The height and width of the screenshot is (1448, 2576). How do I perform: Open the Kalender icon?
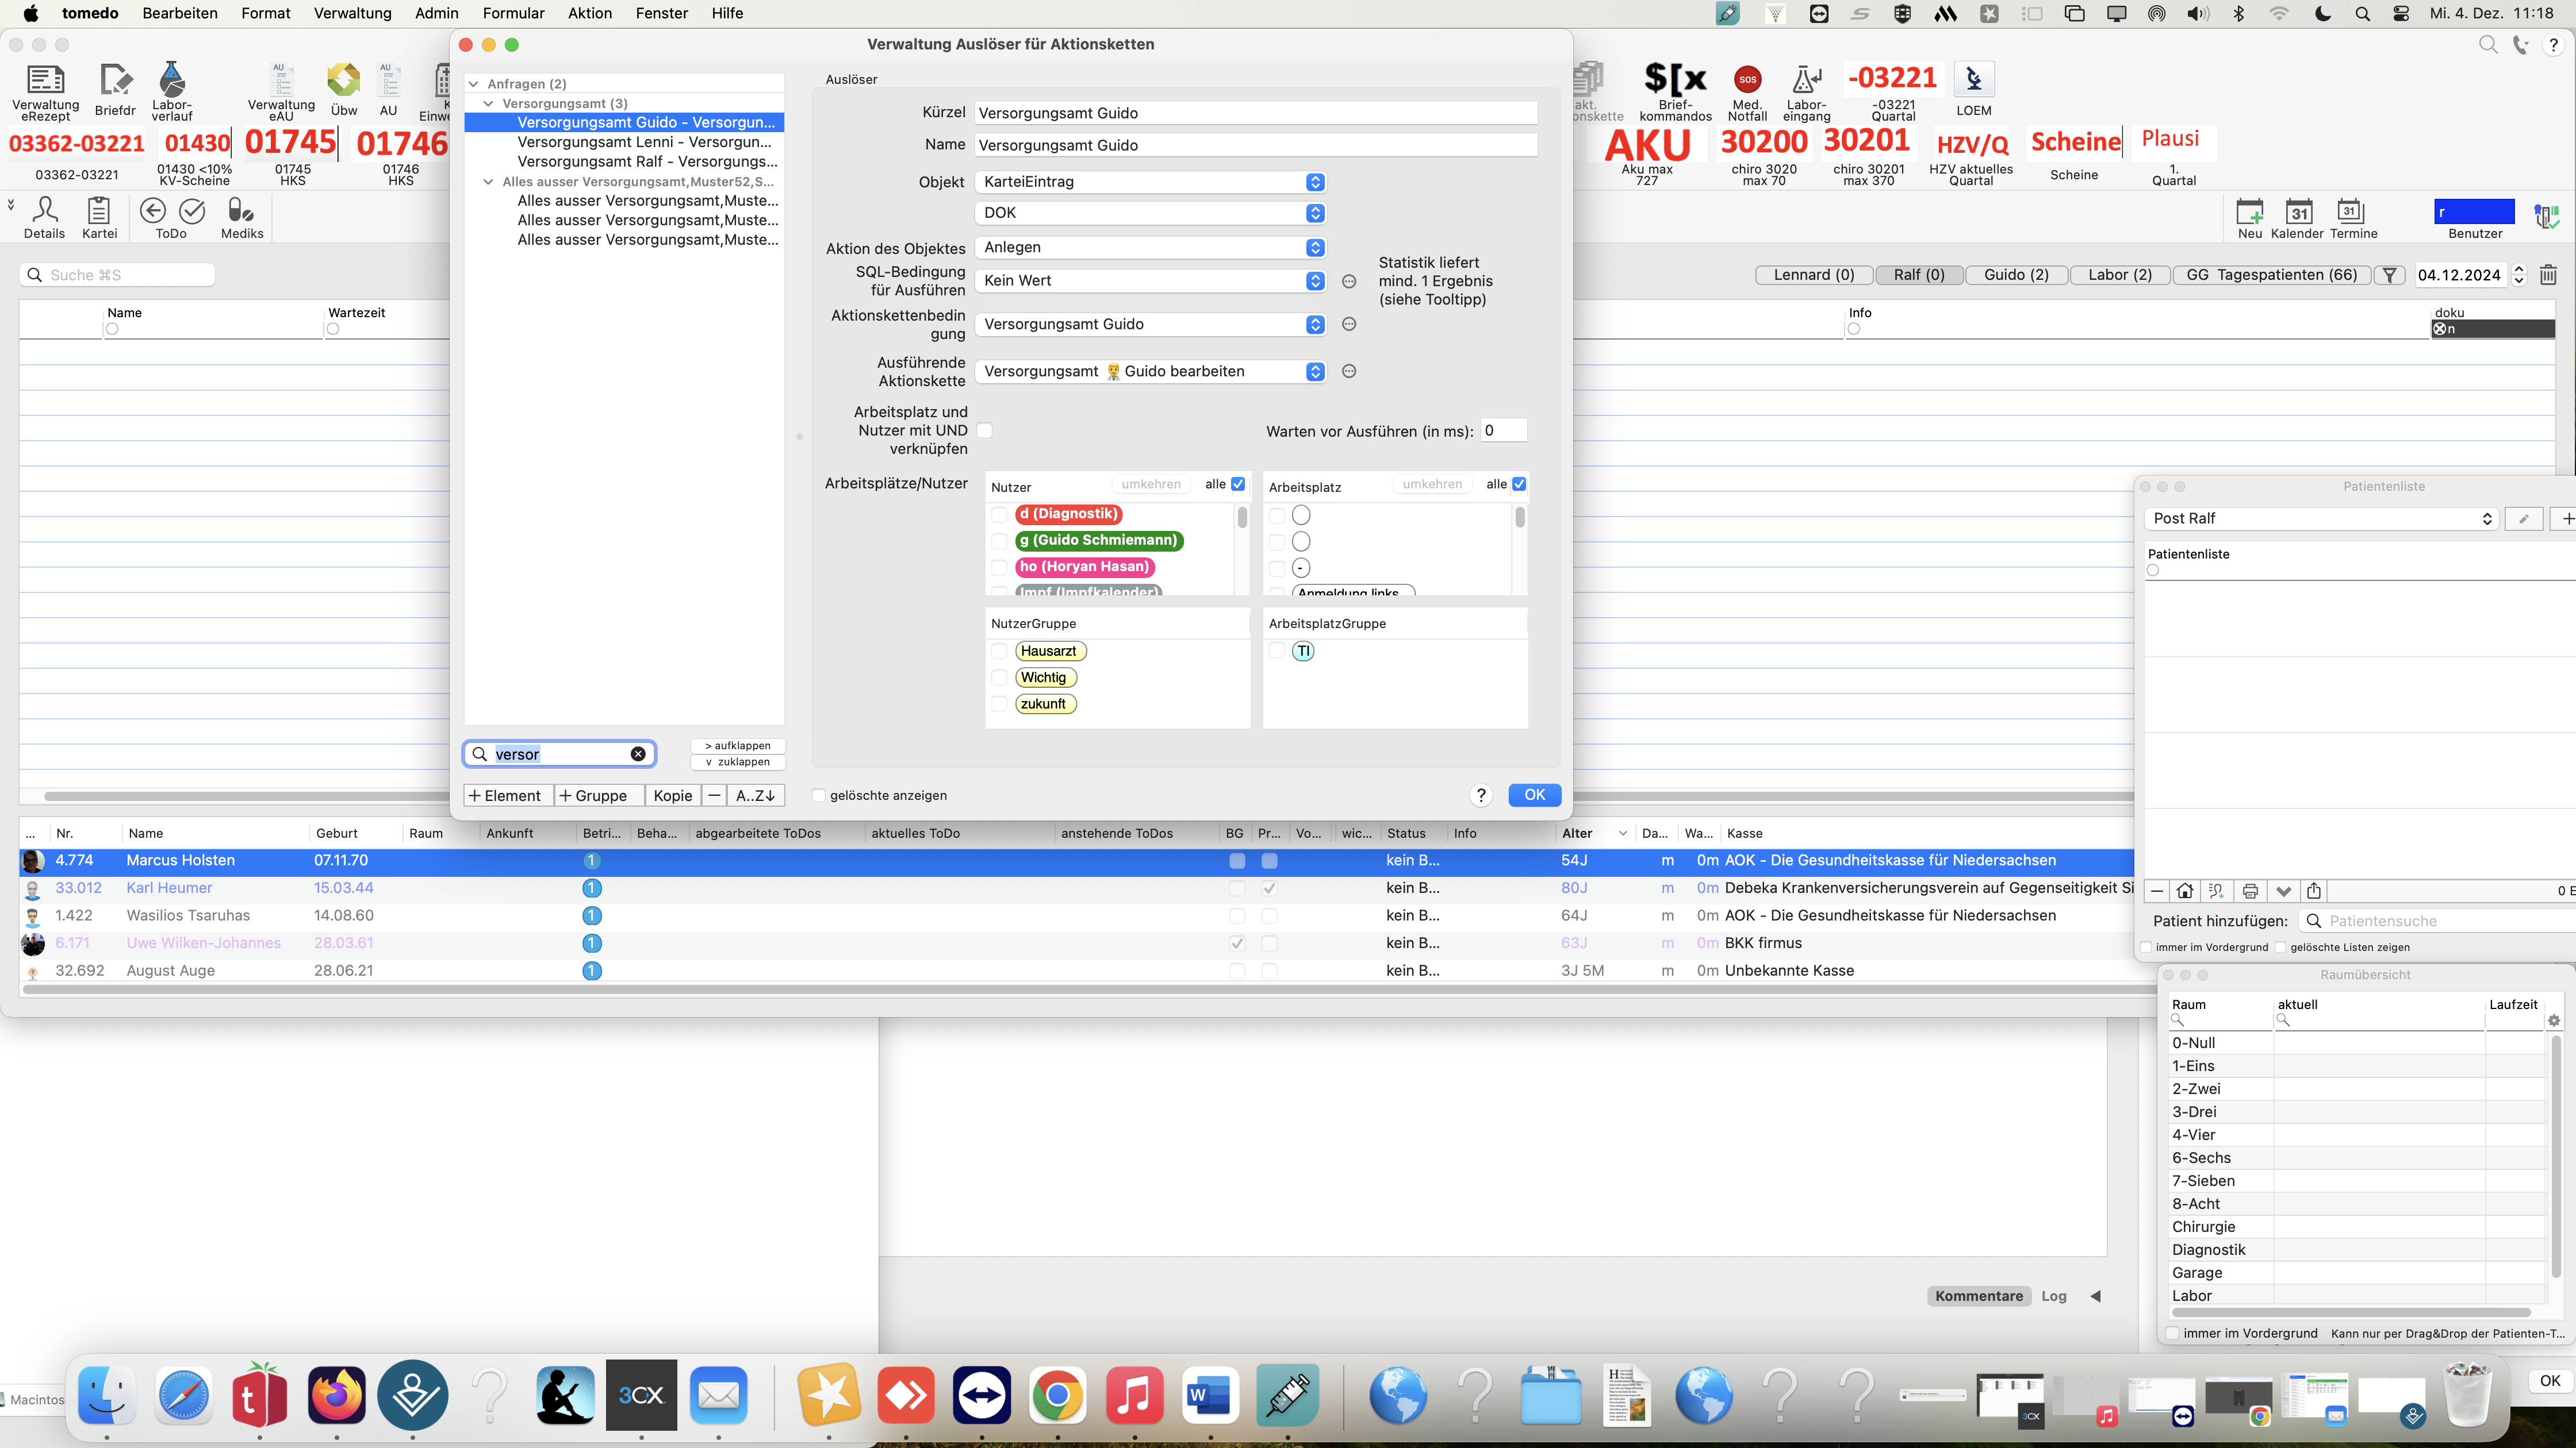coord(2299,211)
